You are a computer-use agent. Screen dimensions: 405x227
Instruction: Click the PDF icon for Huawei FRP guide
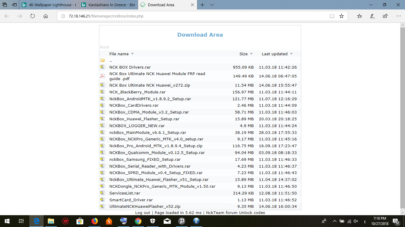point(103,76)
